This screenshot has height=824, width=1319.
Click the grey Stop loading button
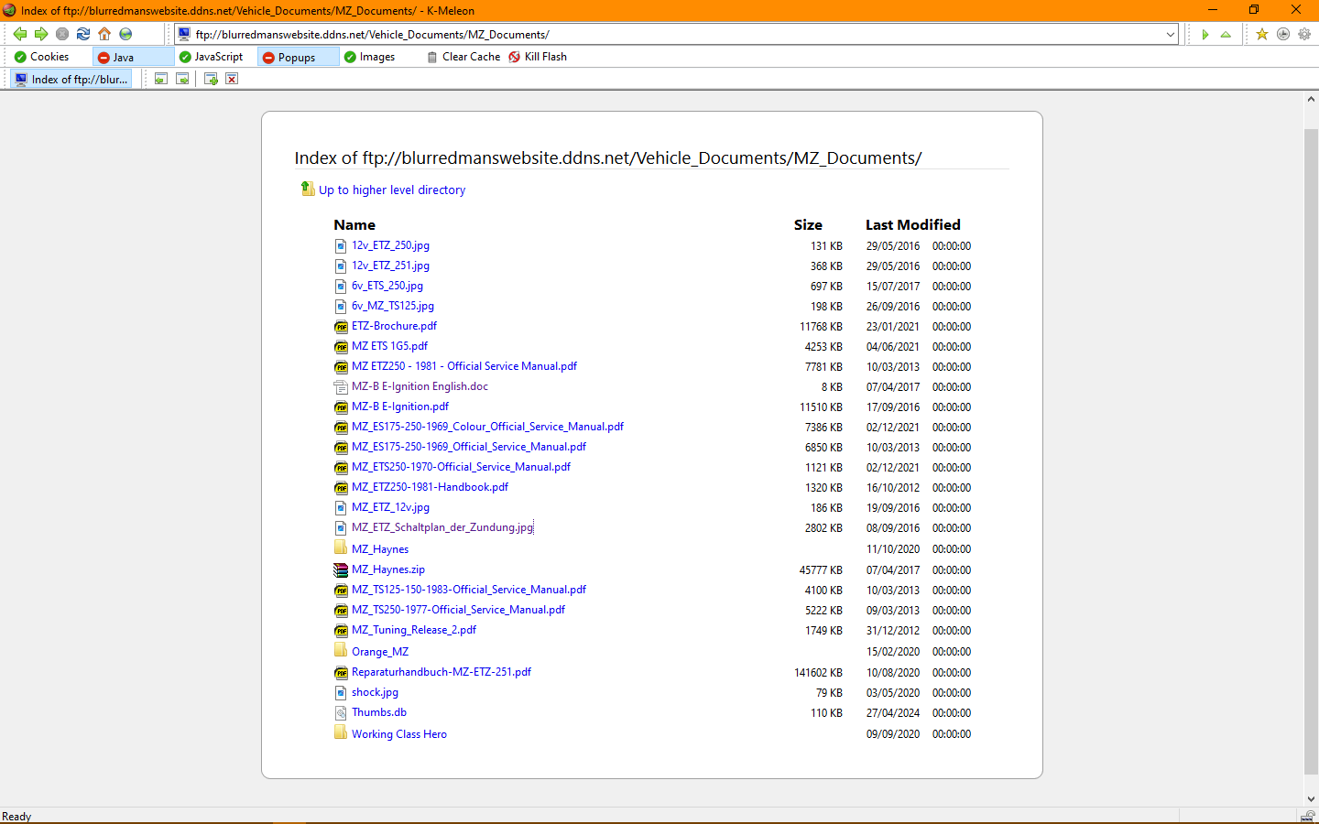(x=62, y=34)
